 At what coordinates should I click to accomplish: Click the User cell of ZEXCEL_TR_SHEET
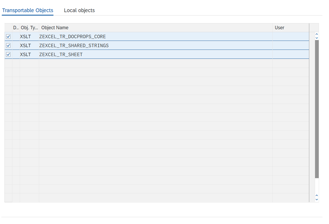[291, 54]
